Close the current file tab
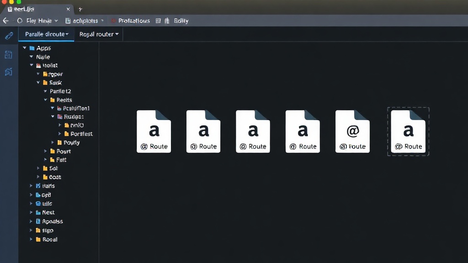468x263 pixels. click(x=68, y=9)
